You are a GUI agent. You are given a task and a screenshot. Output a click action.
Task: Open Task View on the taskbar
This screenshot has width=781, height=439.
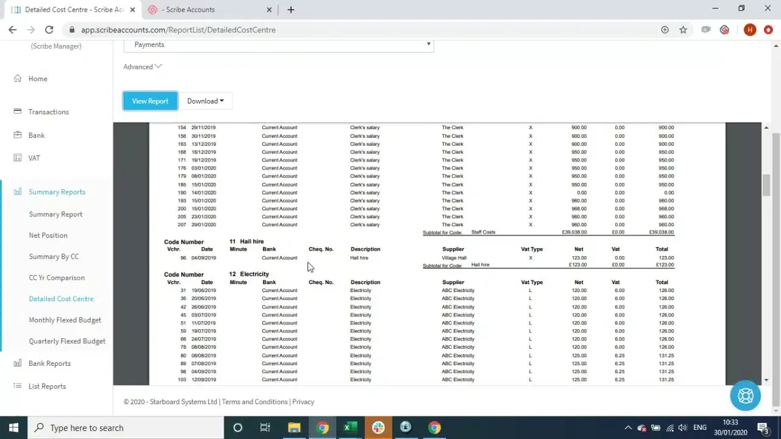tap(265, 427)
